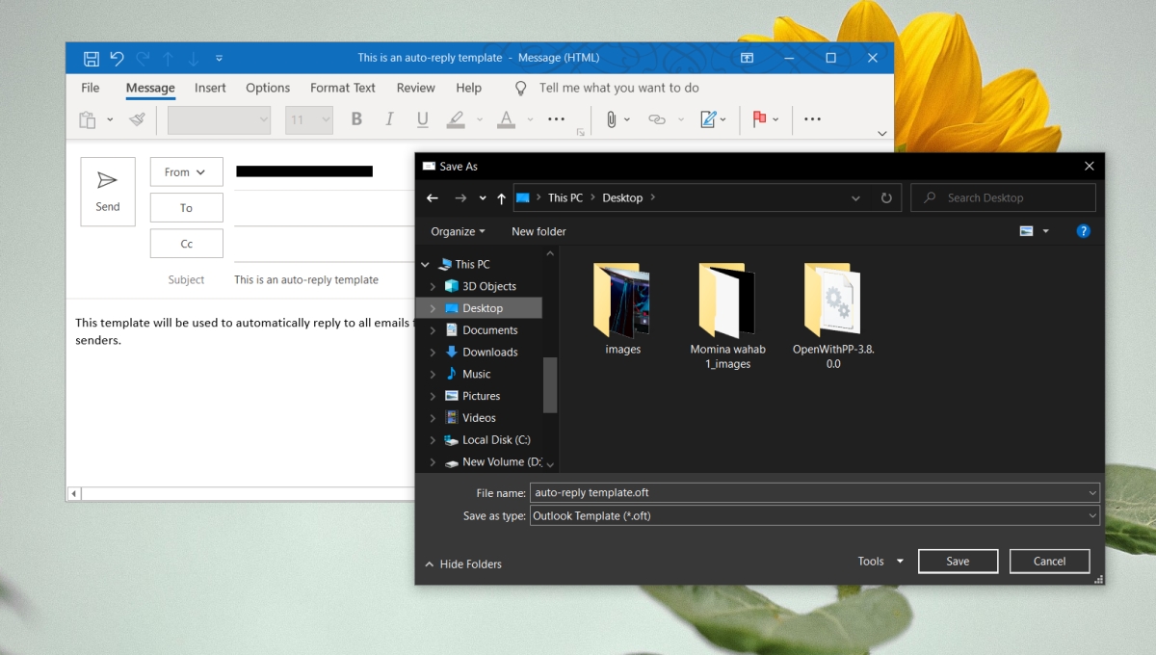
Task: Toggle italic formatting
Action: tap(389, 118)
